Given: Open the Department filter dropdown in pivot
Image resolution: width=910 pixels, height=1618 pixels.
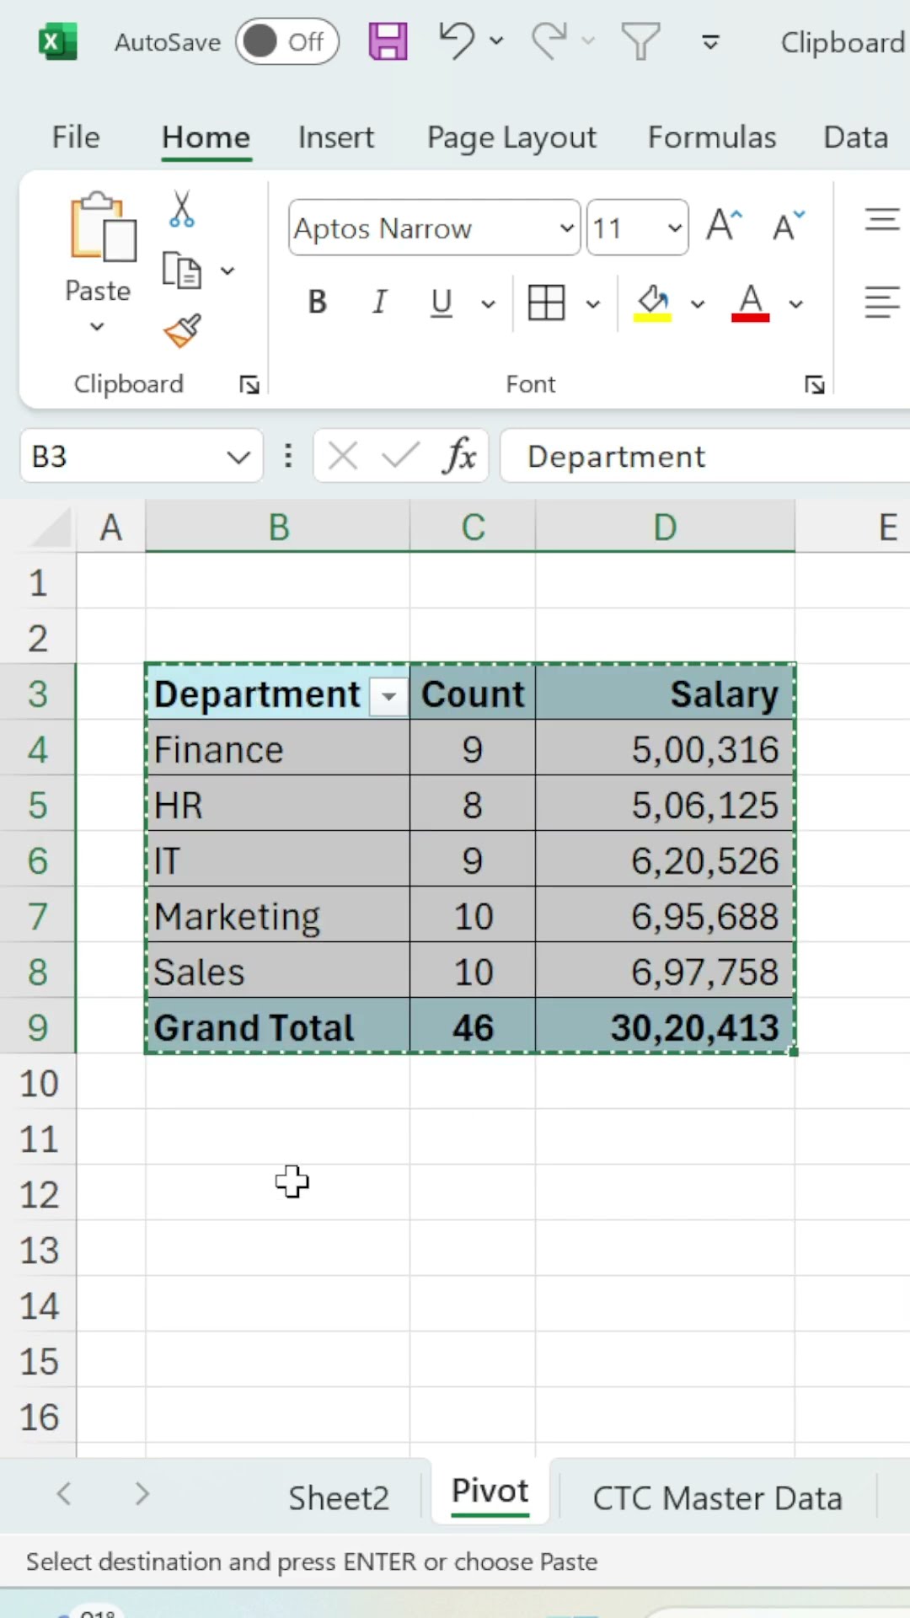Looking at the screenshot, I should (x=388, y=696).
